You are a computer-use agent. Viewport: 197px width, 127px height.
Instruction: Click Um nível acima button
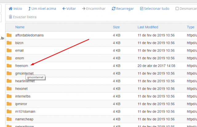pos(42,9)
